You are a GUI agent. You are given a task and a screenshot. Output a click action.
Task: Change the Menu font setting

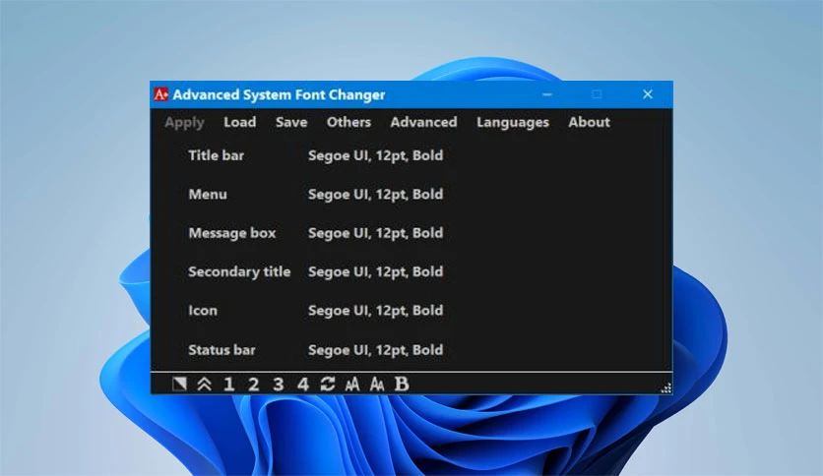(x=375, y=195)
